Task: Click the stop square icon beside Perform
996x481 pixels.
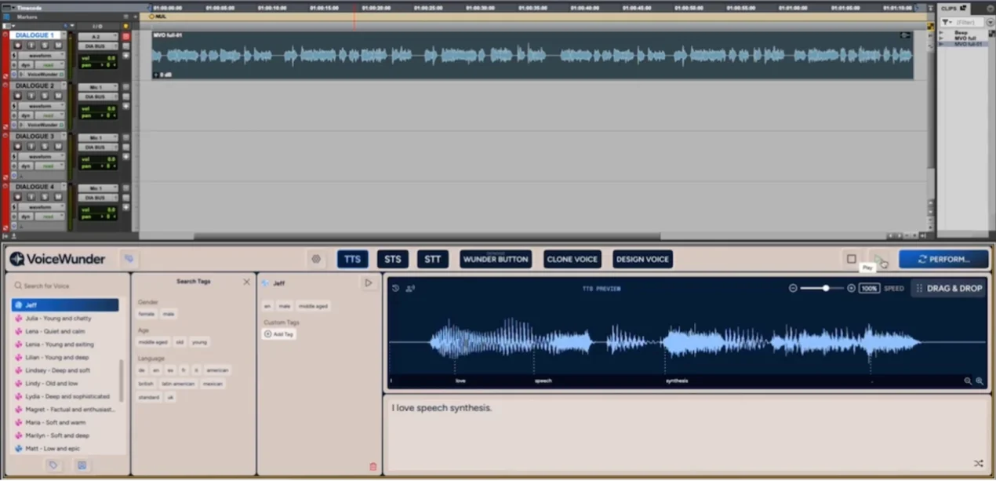Action: tap(851, 259)
